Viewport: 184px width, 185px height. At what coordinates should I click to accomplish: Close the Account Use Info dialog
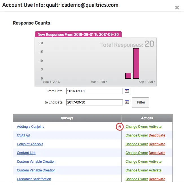click(177, 8)
